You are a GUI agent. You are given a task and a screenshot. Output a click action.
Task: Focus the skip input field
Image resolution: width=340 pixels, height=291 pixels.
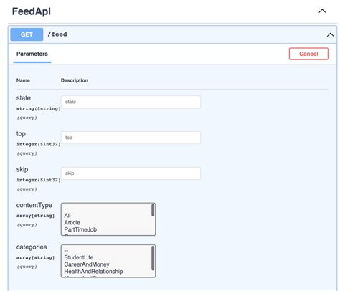(131, 173)
